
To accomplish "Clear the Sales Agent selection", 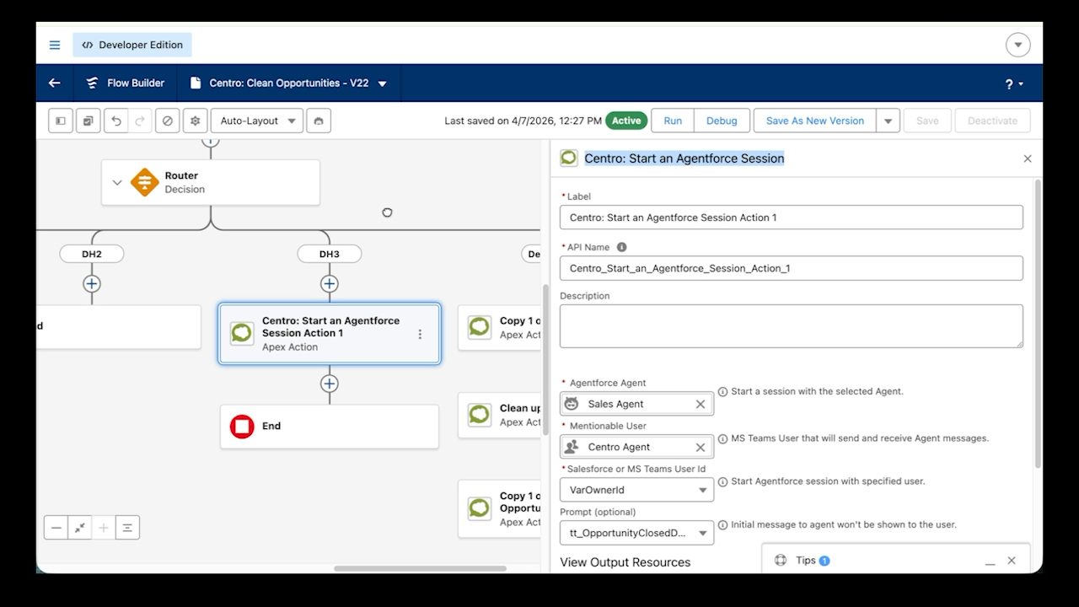I will click(x=701, y=404).
